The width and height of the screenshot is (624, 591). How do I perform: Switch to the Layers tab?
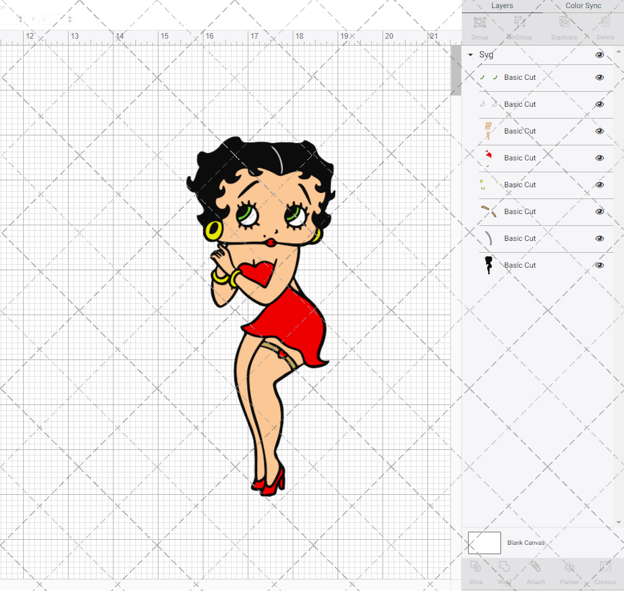(502, 6)
